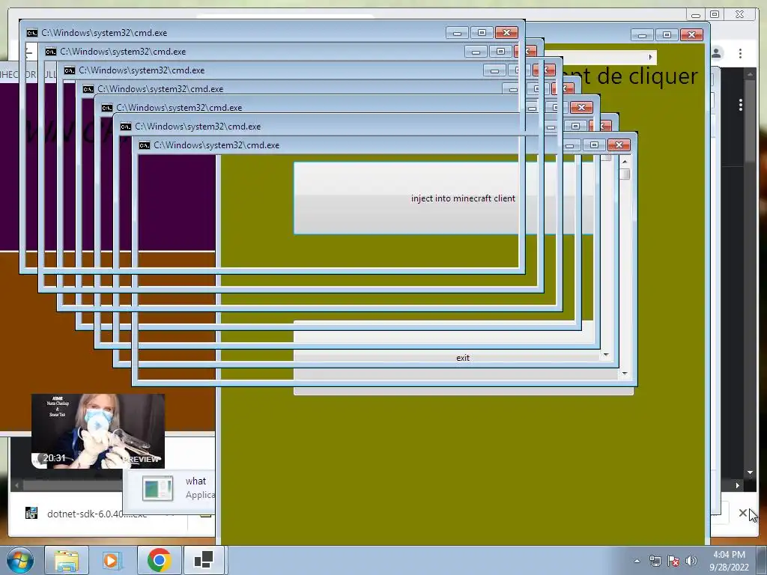Open the Action Center flag icon
The width and height of the screenshot is (767, 575).
[673, 561]
